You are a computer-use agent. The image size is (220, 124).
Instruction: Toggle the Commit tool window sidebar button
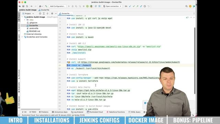(x=19, y=28)
